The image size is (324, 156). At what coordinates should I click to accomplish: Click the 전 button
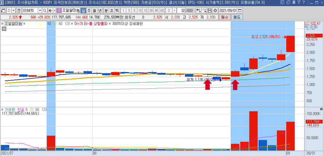pos(19,10)
